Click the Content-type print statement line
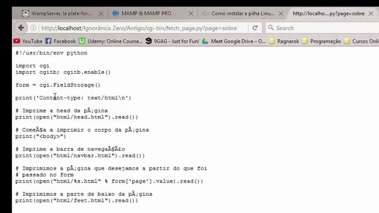379x213 pixels. point(73,98)
